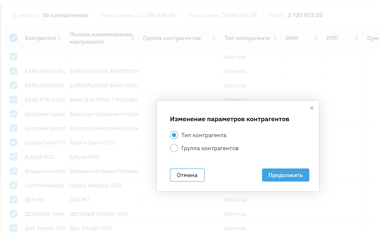Uncheck the Бубука ООО row checkbox
Viewport: 379px width, 235px height.
[13, 157]
